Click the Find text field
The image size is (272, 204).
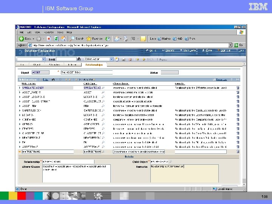click(66, 59)
